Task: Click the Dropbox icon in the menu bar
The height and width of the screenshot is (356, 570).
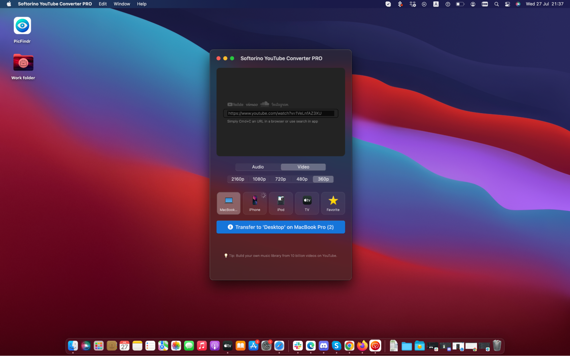Action: 412,4
